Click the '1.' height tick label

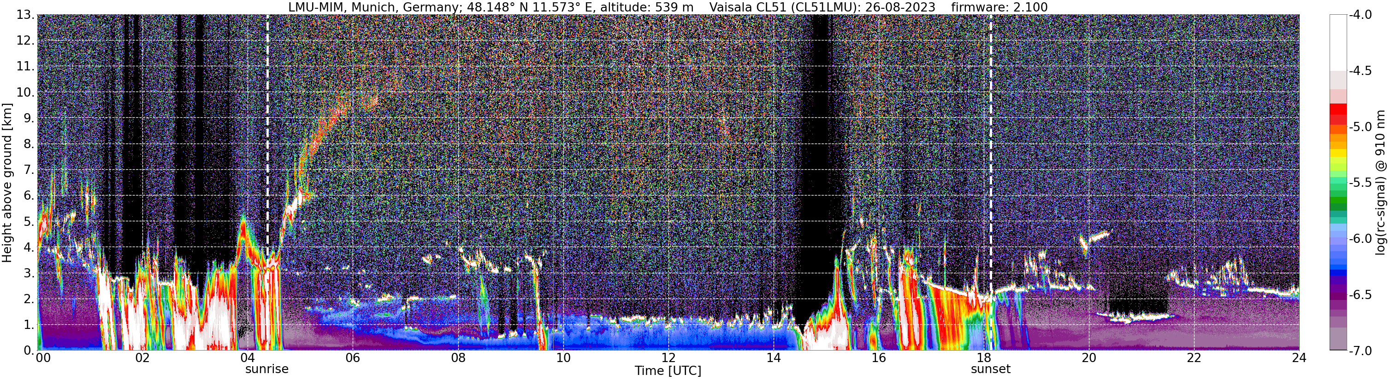[x=29, y=324]
